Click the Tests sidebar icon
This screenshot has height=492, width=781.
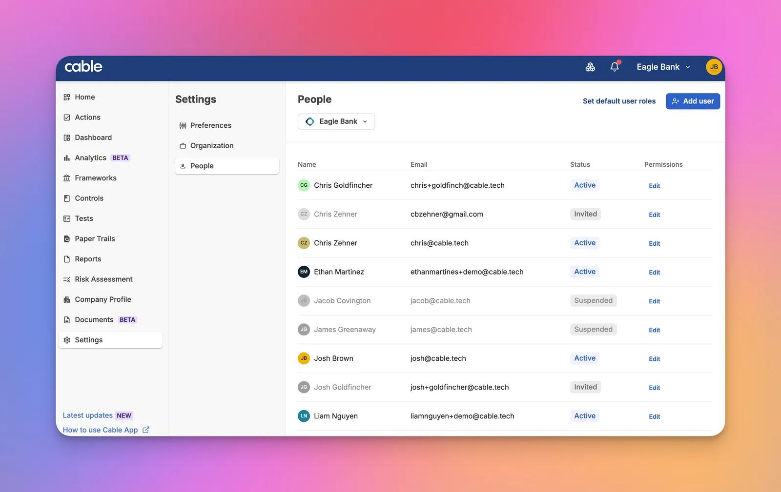point(67,218)
